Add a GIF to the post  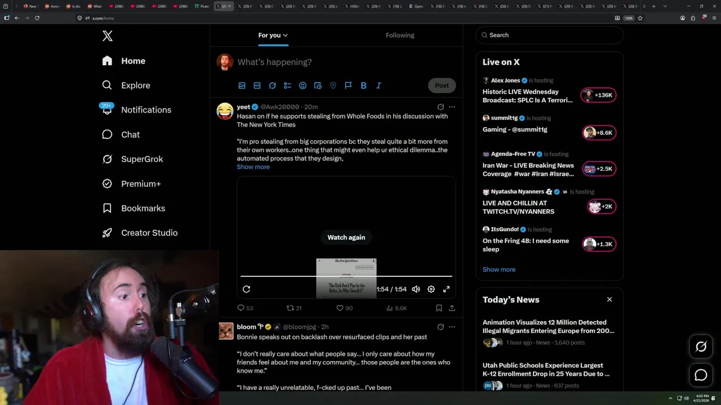[257, 85]
